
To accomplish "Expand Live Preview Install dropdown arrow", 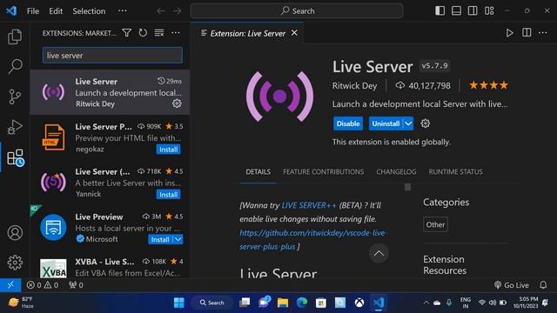I will (x=178, y=240).
